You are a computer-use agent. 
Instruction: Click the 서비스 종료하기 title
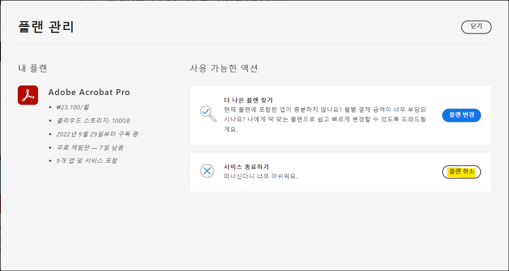pos(246,167)
